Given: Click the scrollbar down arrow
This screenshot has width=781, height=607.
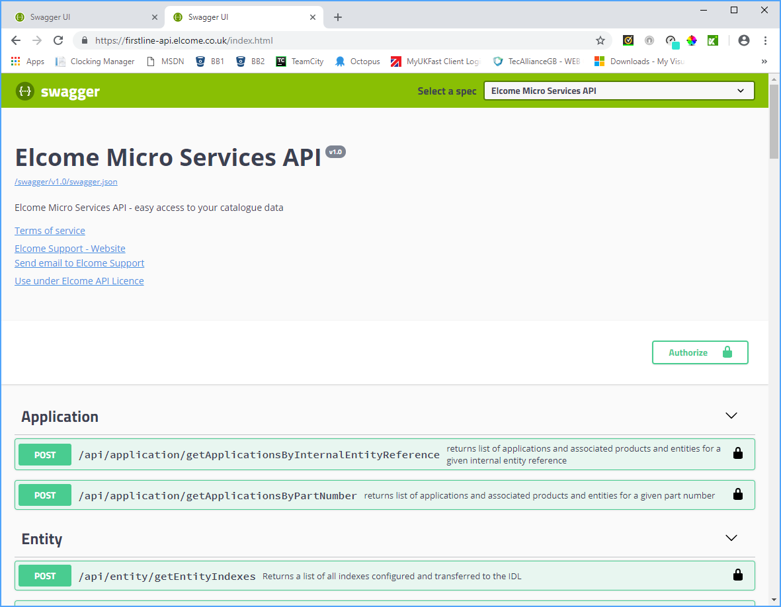Looking at the screenshot, I should [x=774, y=600].
